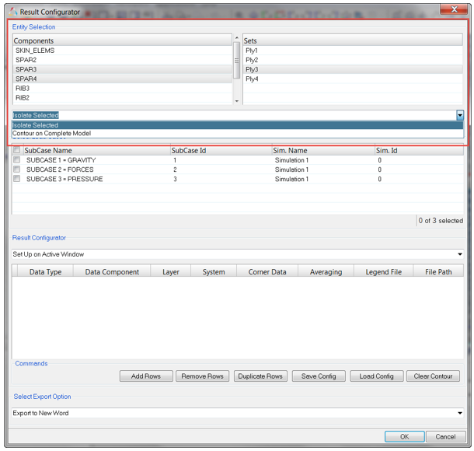Load a configuration with Load Config
The image size is (474, 451).
(376, 376)
